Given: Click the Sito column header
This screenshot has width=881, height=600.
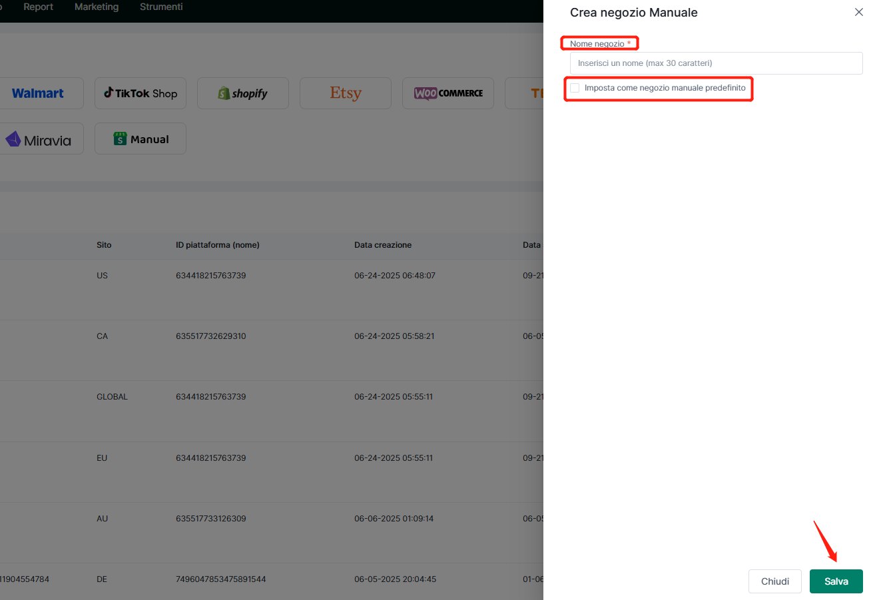Looking at the screenshot, I should pos(104,245).
